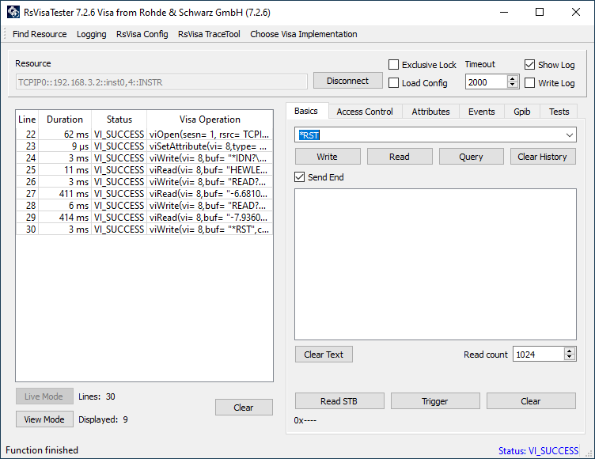Click the RsVisaTester app icon in title bar

(x=13, y=12)
